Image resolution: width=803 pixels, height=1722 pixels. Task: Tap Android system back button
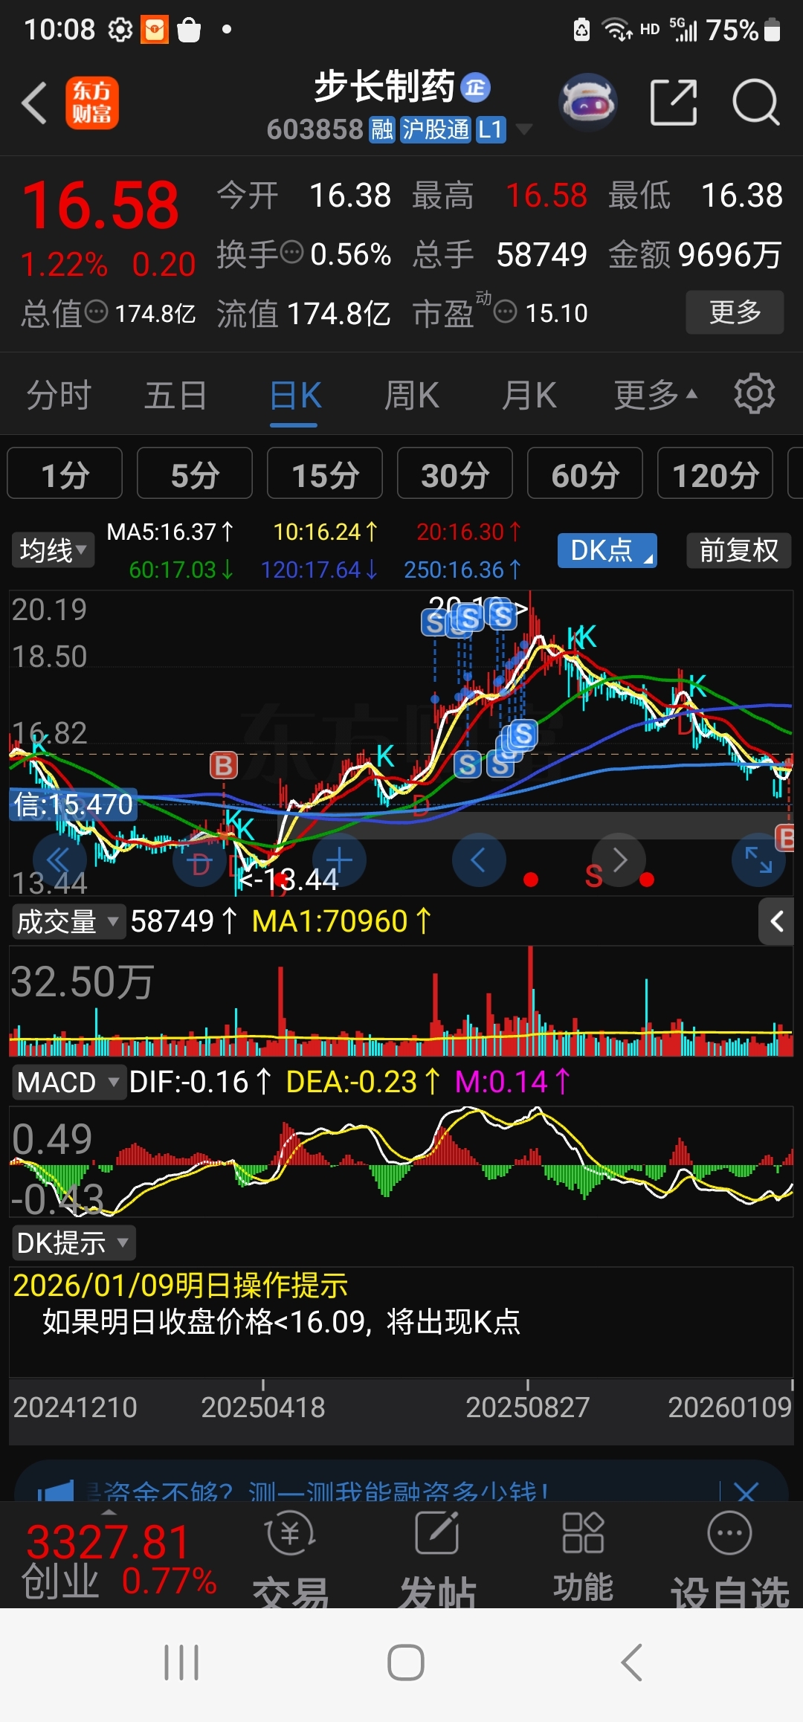tap(631, 1663)
